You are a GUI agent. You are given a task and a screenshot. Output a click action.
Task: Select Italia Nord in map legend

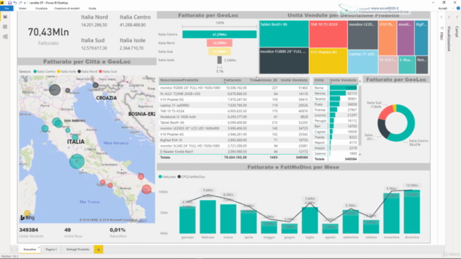click(87, 71)
